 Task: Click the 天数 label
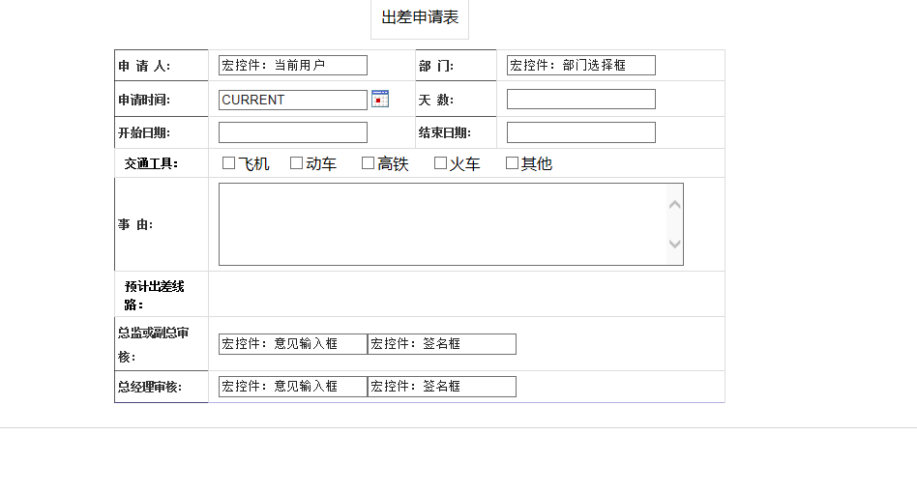[436, 100]
